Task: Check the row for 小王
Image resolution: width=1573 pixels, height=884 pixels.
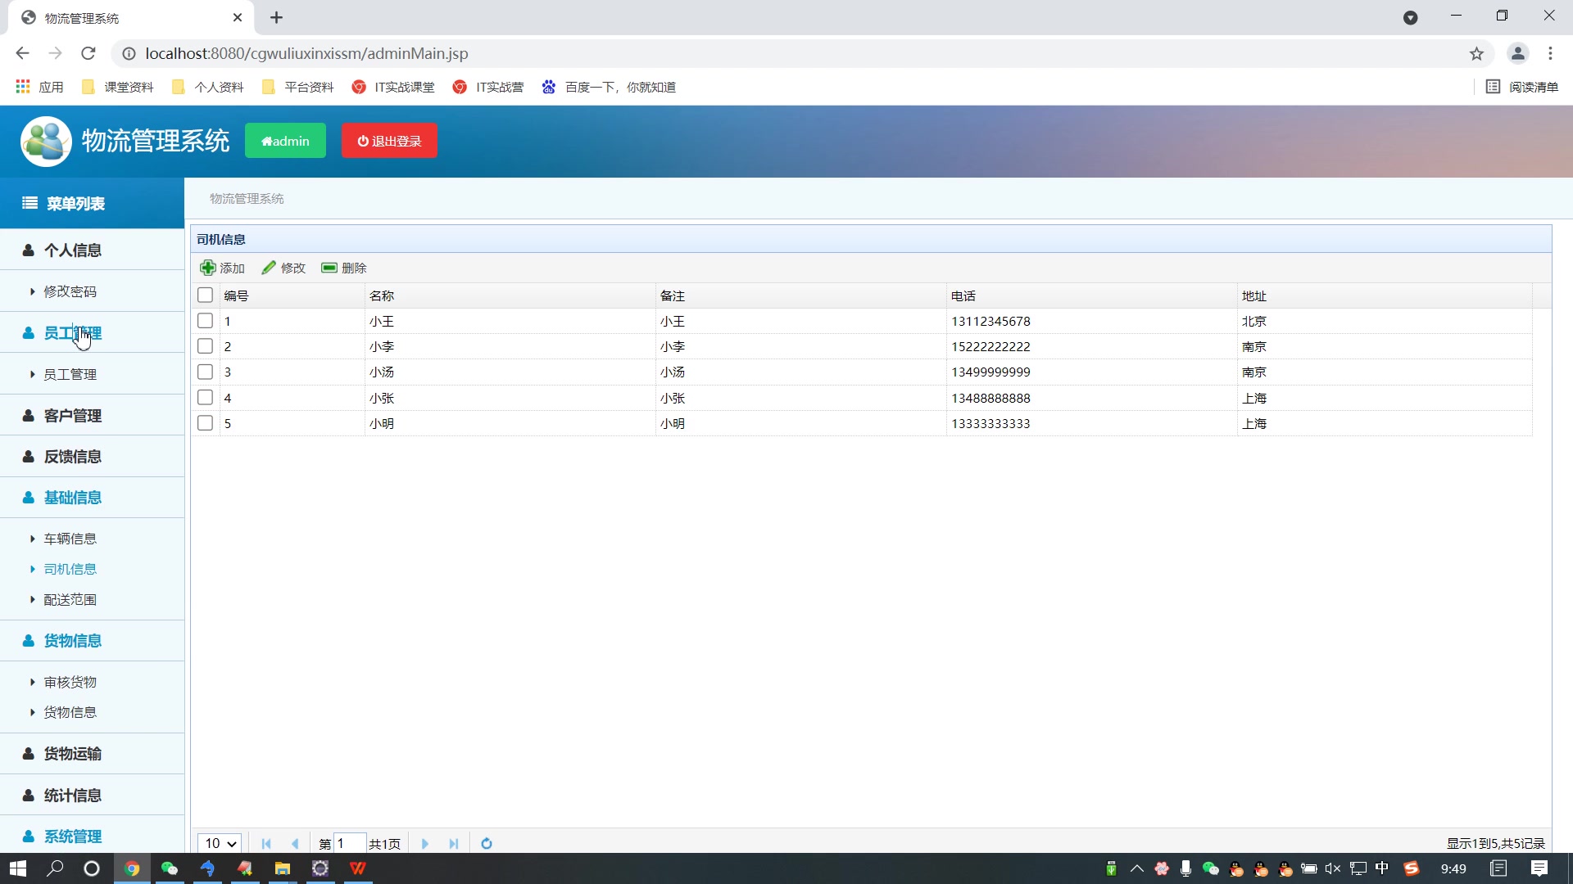Action: (x=205, y=321)
